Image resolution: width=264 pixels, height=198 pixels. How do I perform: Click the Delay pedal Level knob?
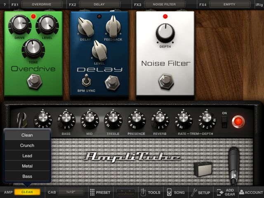click(99, 50)
